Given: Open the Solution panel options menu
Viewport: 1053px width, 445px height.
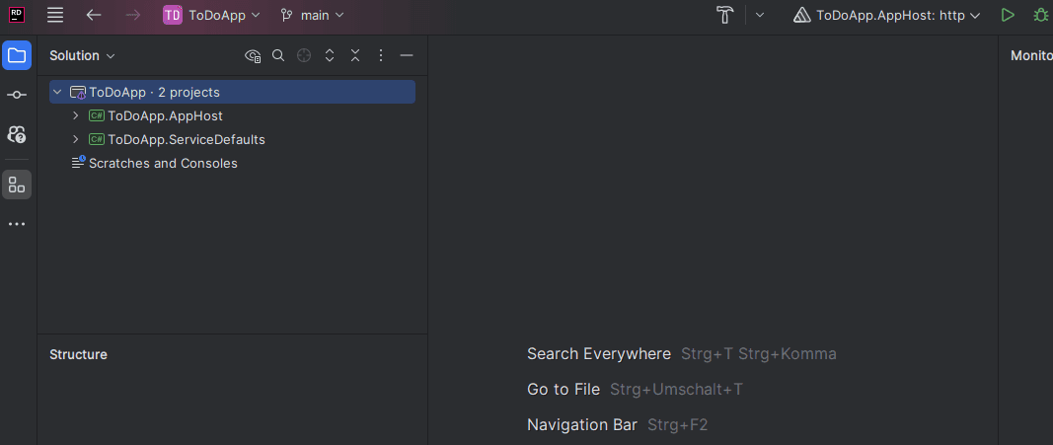Looking at the screenshot, I should pyautogui.click(x=381, y=55).
